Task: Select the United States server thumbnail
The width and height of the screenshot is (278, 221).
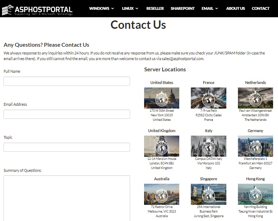Action: 162,98
